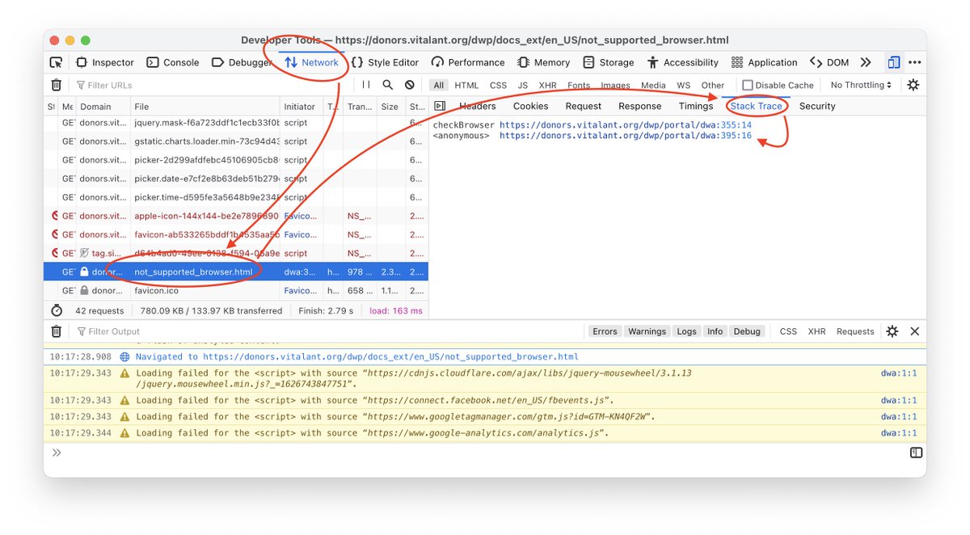Filter requests by JS
Viewport: 970px width, 535px height.
(523, 85)
